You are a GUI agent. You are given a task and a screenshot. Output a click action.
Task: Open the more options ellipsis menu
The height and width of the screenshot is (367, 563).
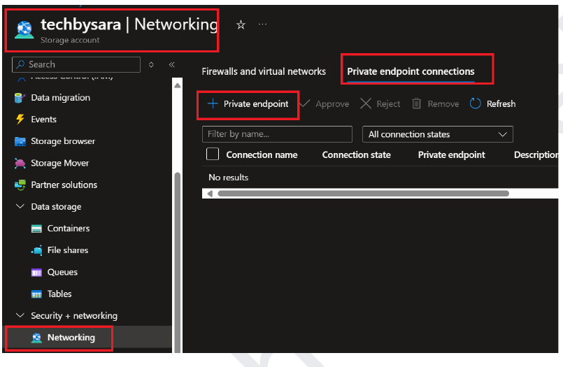(262, 24)
